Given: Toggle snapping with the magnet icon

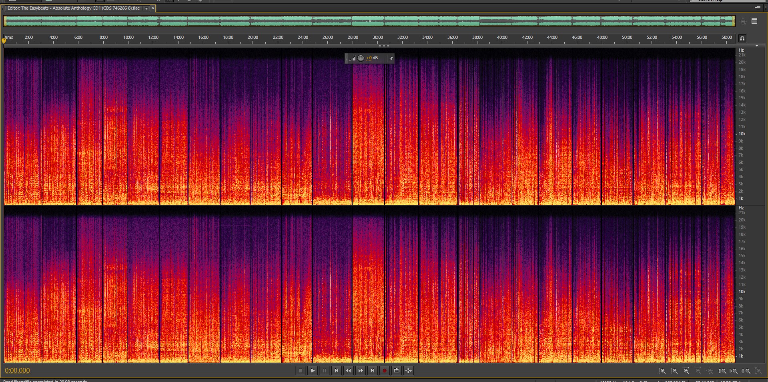Looking at the screenshot, I should (742, 38).
